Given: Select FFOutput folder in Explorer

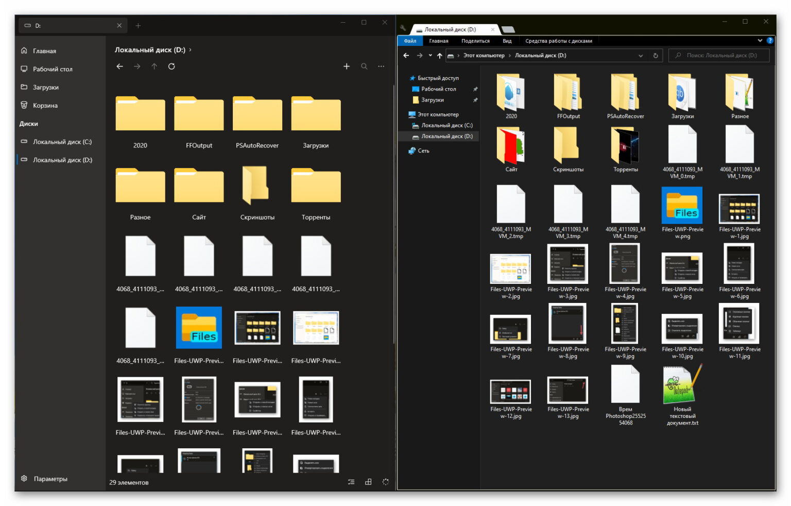Looking at the screenshot, I should (x=568, y=96).
